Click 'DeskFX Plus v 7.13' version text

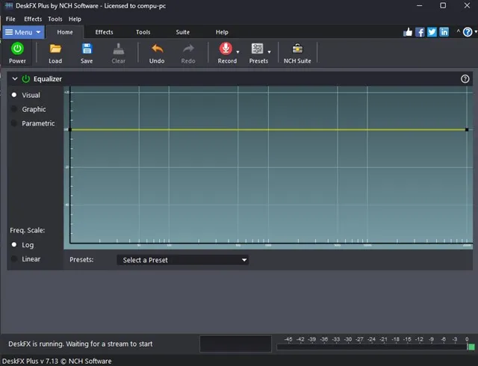pos(57,361)
